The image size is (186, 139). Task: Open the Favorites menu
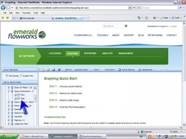pyautogui.click(x=26, y=13)
